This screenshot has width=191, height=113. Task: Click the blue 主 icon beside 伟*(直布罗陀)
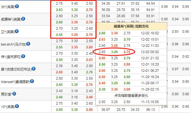23,56
